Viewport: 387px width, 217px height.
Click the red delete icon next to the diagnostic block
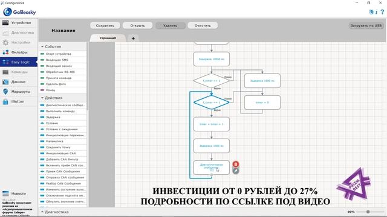(x=236, y=164)
